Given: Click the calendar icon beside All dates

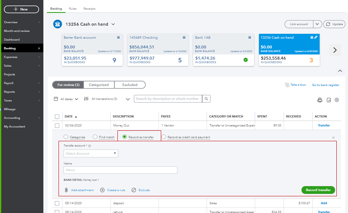Looking at the screenshot, I should pos(56,99).
